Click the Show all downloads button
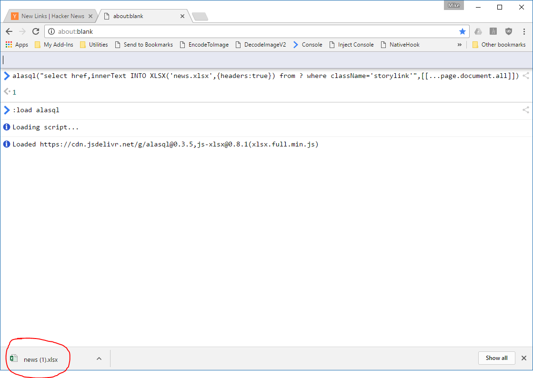533x378 pixels. click(x=496, y=358)
